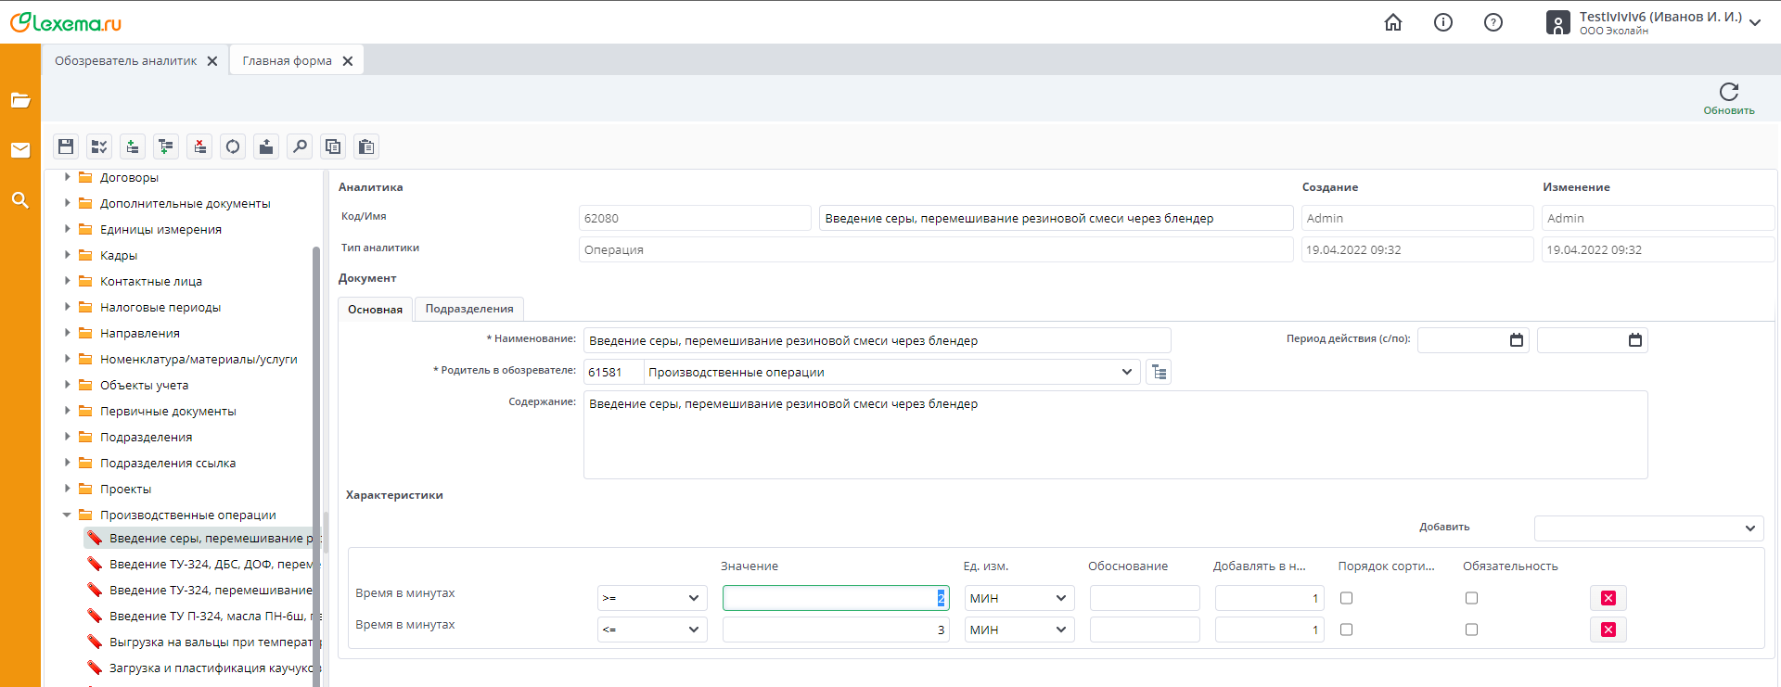Open the mail icon in orange sidebar
Viewport: 1781px width, 687px height.
pos(20,150)
